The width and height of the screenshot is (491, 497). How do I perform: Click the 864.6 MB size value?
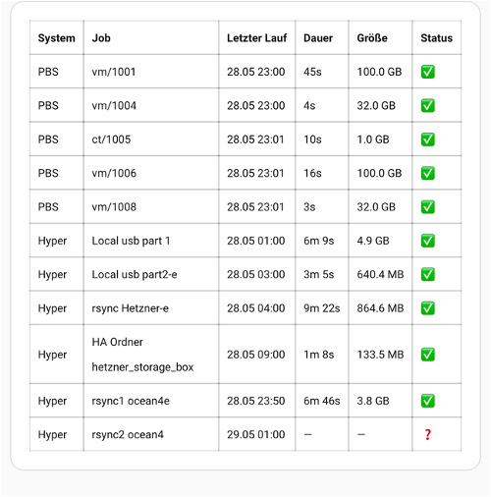380,308
